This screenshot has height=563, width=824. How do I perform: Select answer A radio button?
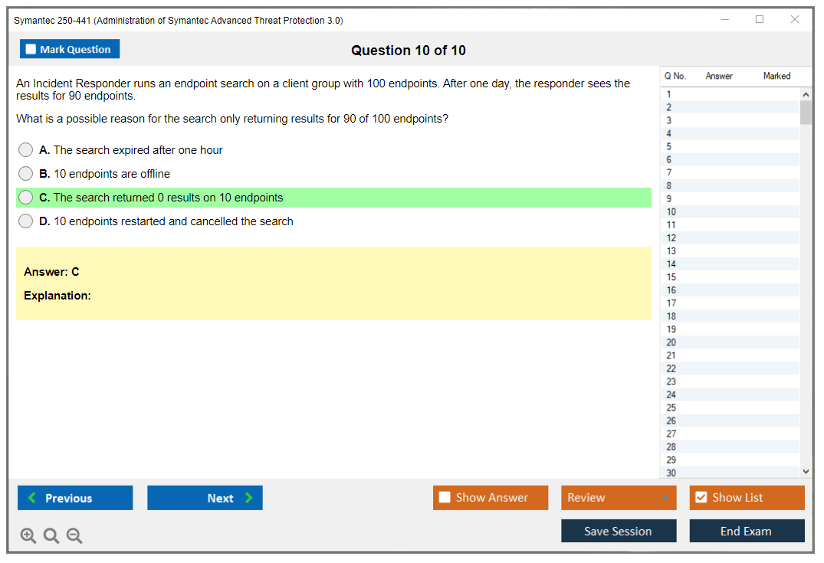26,150
